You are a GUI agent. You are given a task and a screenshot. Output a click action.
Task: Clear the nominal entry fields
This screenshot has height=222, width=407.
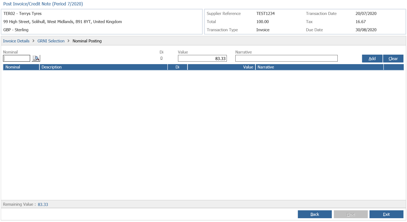(x=393, y=58)
